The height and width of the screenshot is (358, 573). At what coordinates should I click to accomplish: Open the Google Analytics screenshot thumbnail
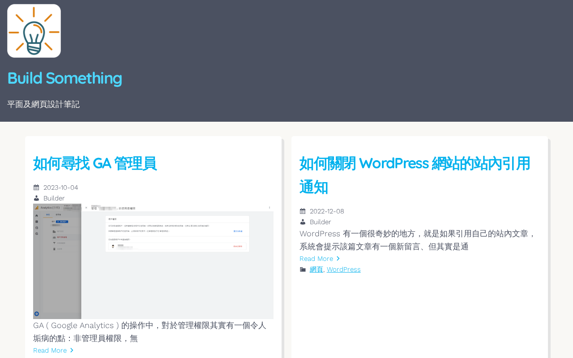[153, 261]
